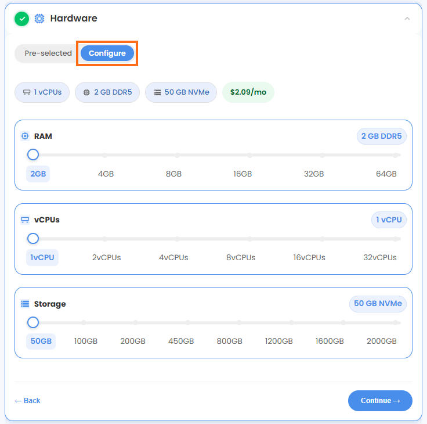This screenshot has width=427, height=424.
Task: Switch to the Pre-selected tab
Action: coord(48,53)
